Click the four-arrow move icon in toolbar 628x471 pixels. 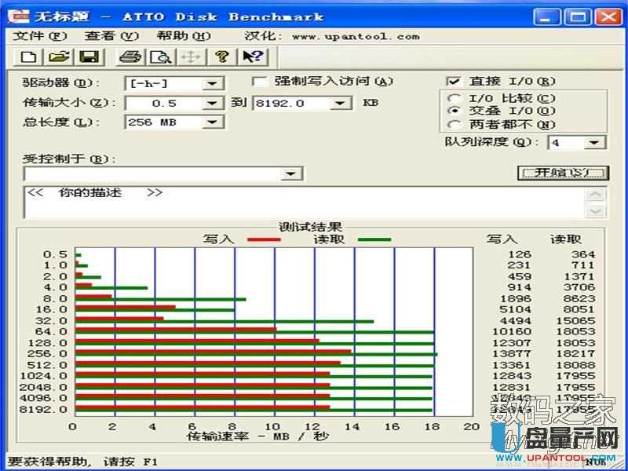(190, 57)
